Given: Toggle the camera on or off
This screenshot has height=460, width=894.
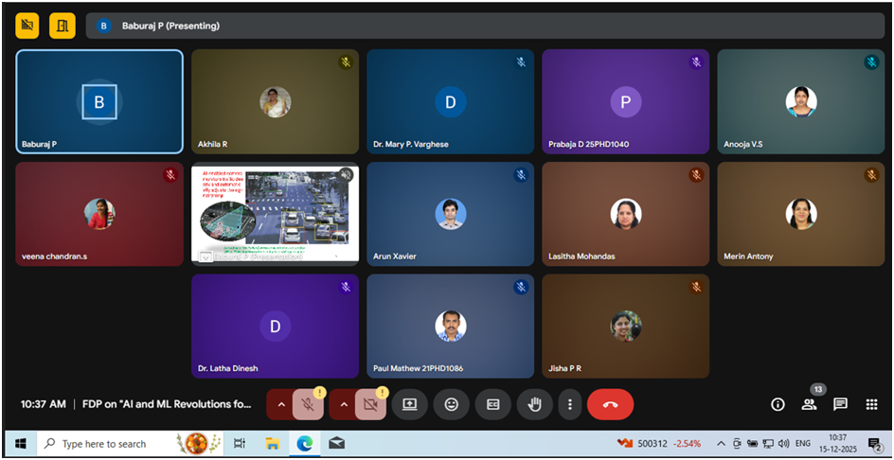Looking at the screenshot, I should tap(371, 404).
